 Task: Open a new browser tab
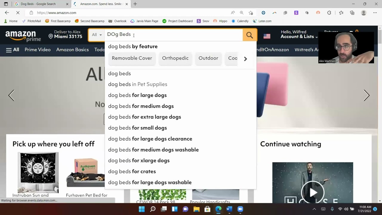135,4
